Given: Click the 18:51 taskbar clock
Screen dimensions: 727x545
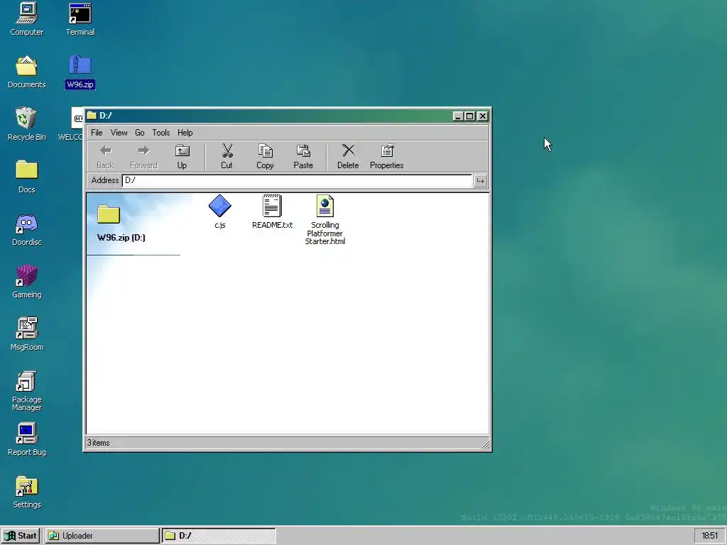Looking at the screenshot, I should tap(709, 536).
